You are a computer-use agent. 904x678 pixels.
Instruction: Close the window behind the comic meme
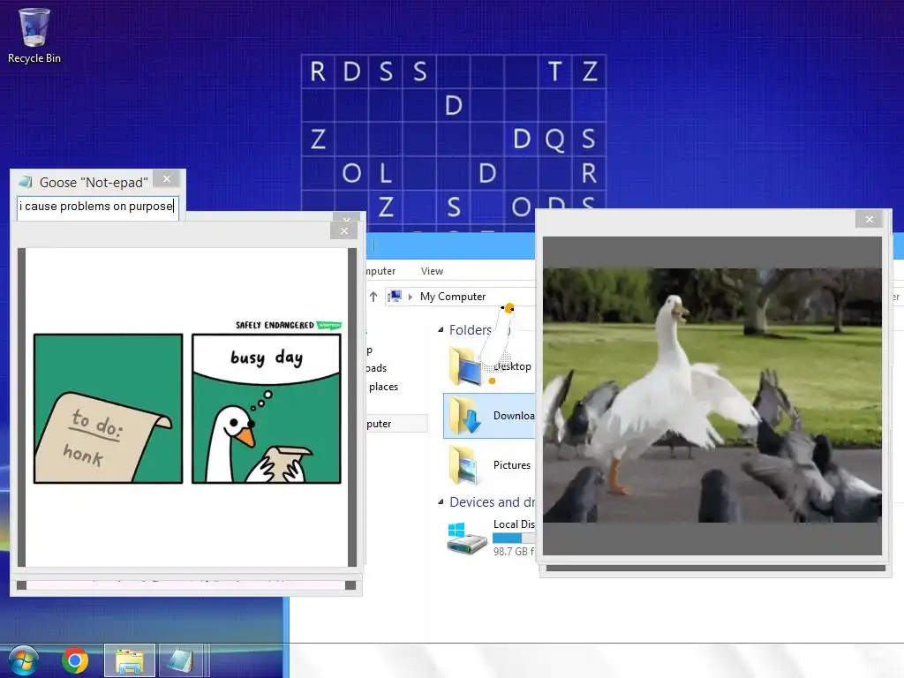[x=346, y=217]
